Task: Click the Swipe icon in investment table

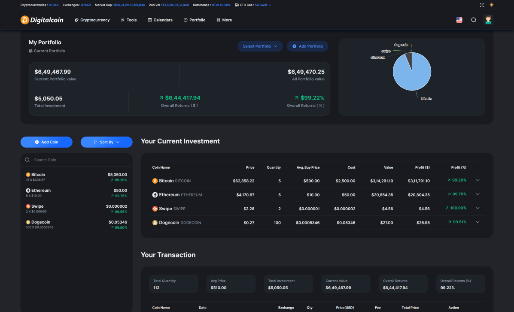Action: [x=155, y=209]
